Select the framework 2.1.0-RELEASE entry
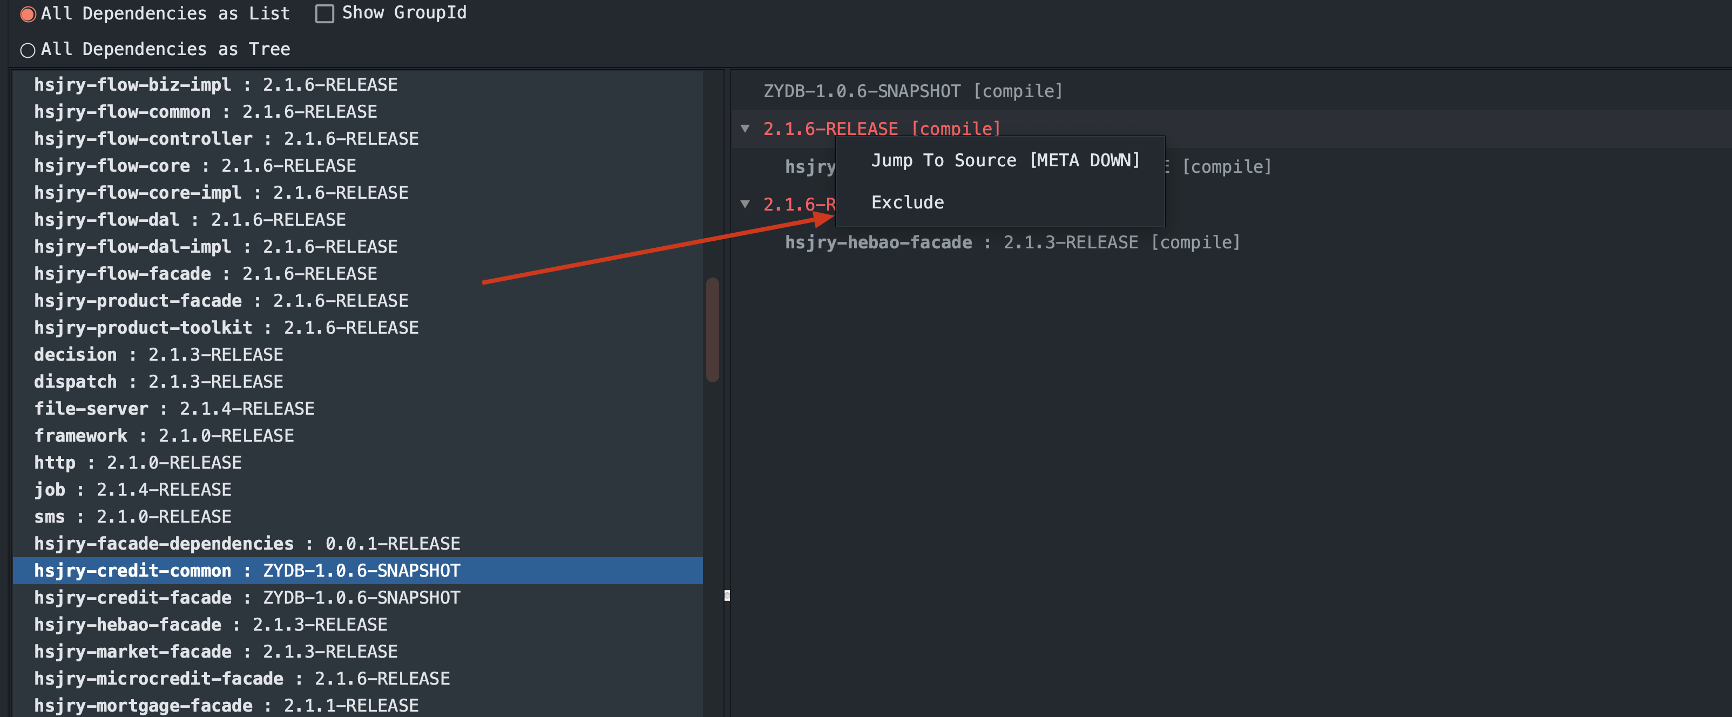 tap(164, 435)
